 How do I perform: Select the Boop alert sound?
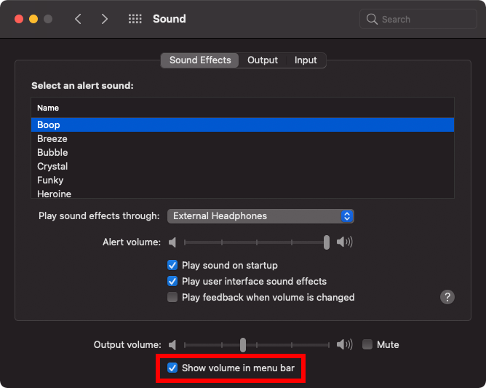pos(243,124)
